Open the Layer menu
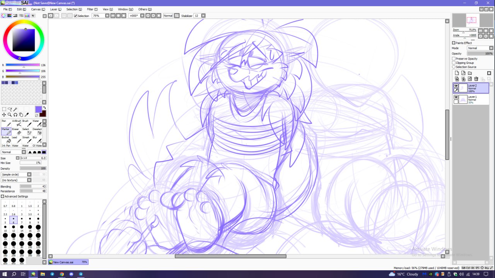The width and height of the screenshot is (495, 278). click(56, 9)
